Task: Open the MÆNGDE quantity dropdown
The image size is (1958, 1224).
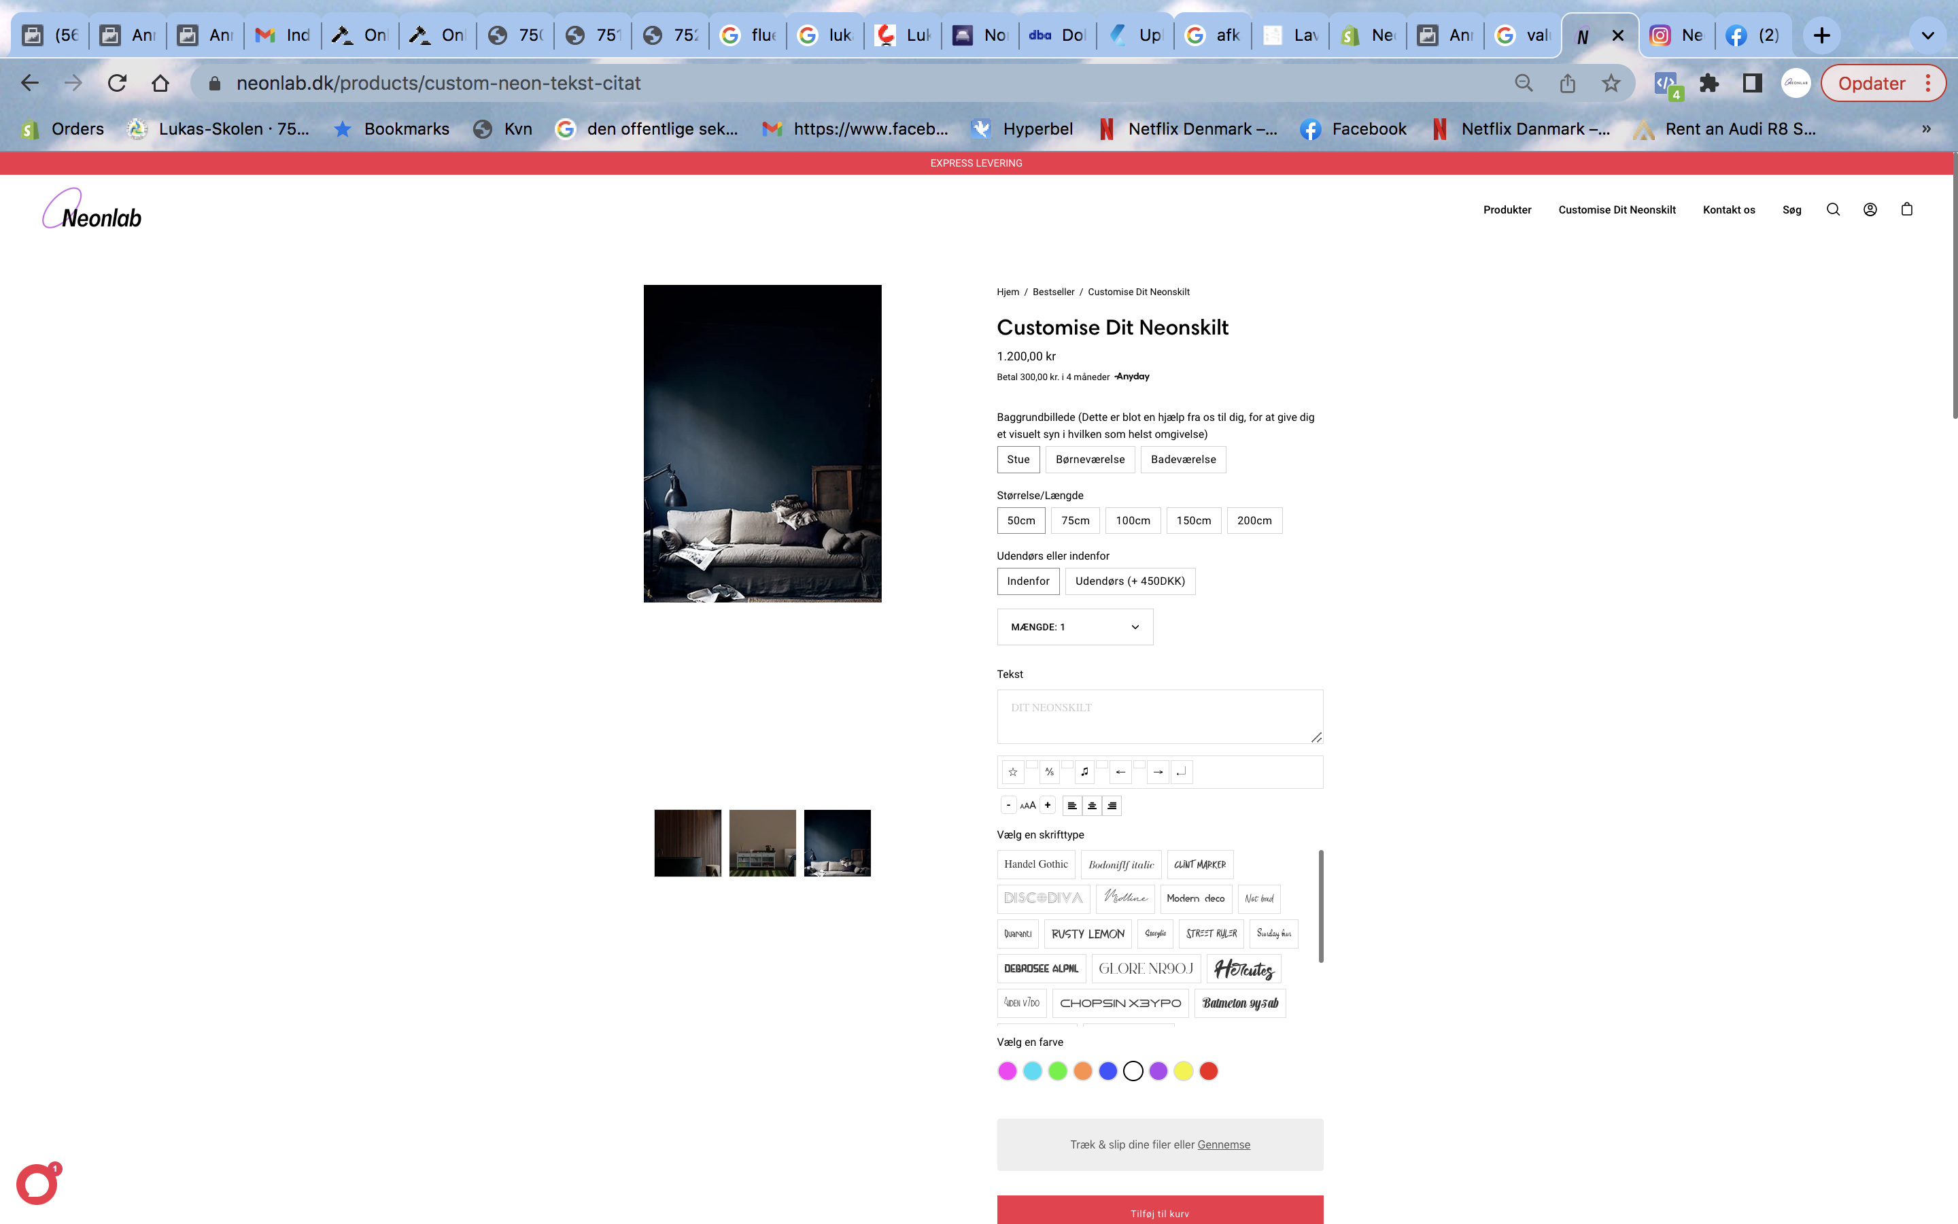Action: (x=1074, y=628)
